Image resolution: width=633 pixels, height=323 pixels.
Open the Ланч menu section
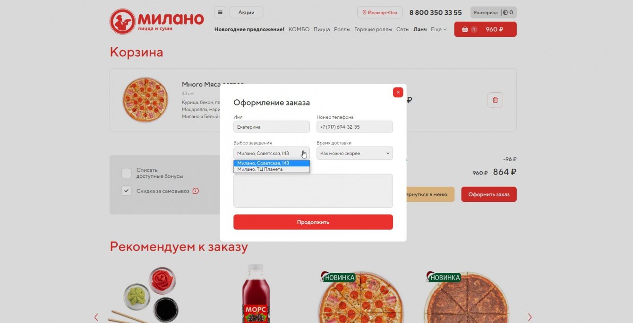click(420, 29)
